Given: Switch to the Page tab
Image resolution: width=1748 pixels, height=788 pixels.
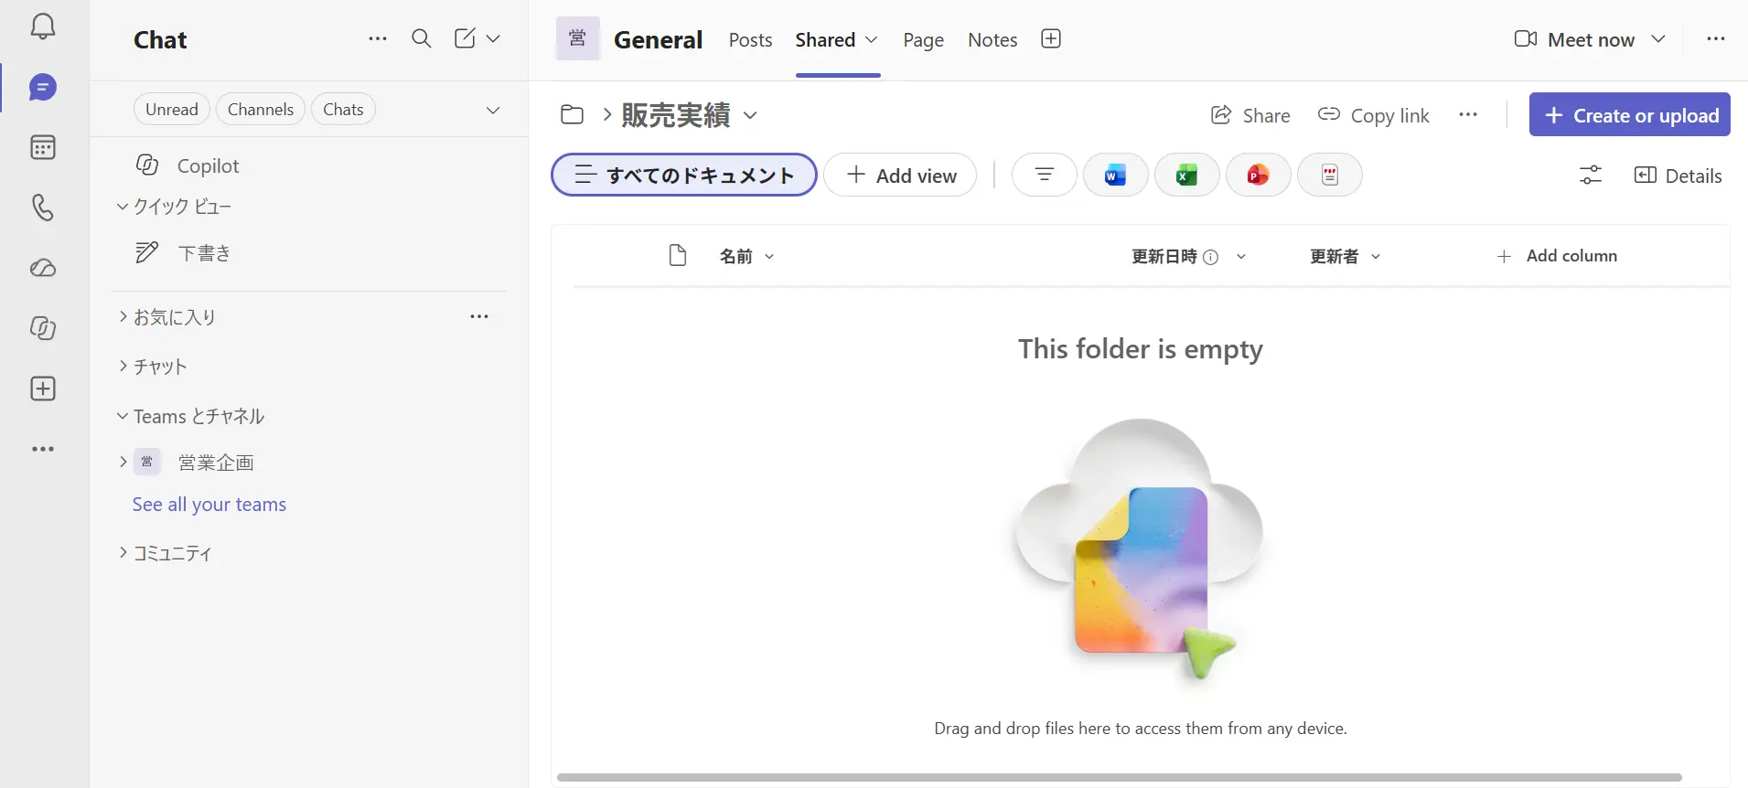Looking at the screenshot, I should pyautogui.click(x=923, y=39).
